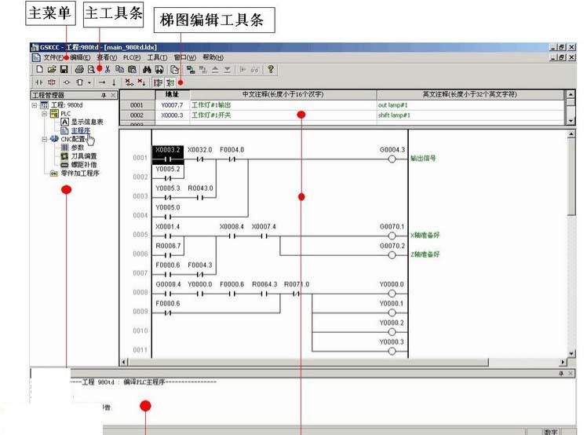Screen dimensions: 587x435
Task: Insert a normally closed contact
Action: pyautogui.click(x=52, y=82)
